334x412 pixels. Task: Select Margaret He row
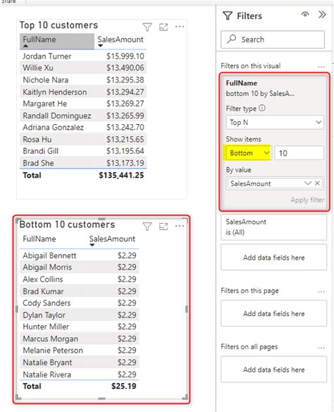83,104
